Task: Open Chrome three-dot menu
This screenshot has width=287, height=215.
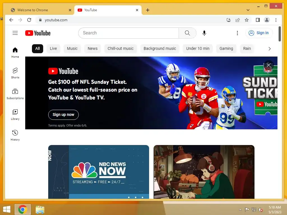Action: (276, 20)
